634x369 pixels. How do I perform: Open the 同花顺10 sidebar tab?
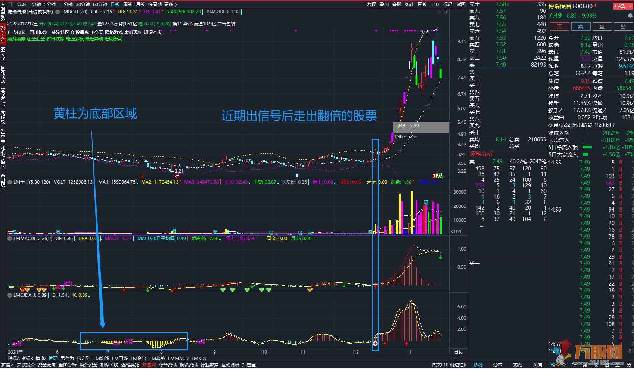pos(3,74)
